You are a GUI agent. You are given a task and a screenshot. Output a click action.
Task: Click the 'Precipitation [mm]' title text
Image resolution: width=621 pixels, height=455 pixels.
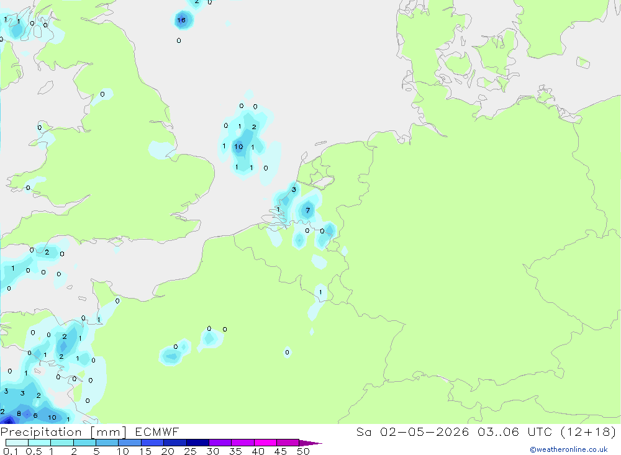pyautogui.click(x=63, y=432)
